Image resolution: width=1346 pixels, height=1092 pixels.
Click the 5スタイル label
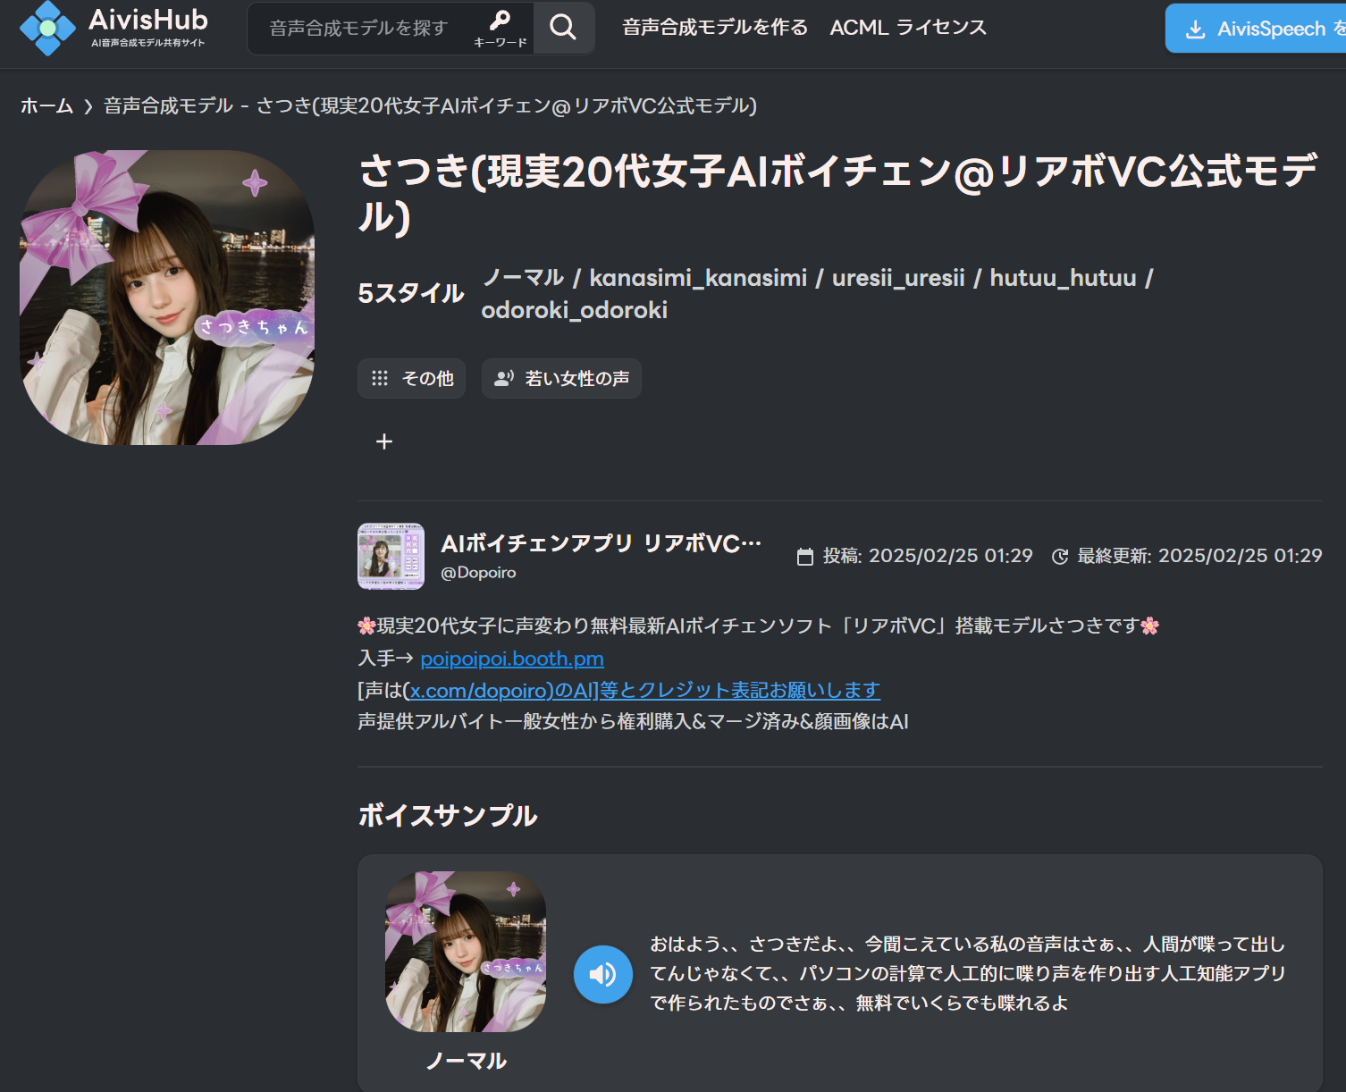(x=411, y=293)
